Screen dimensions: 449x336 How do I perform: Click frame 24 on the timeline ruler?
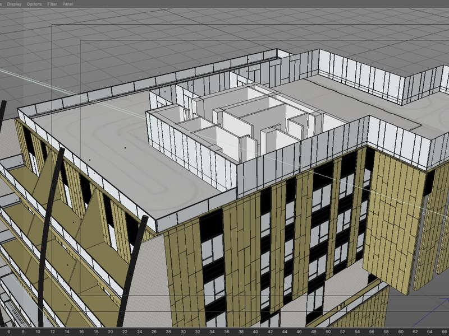click(140, 332)
